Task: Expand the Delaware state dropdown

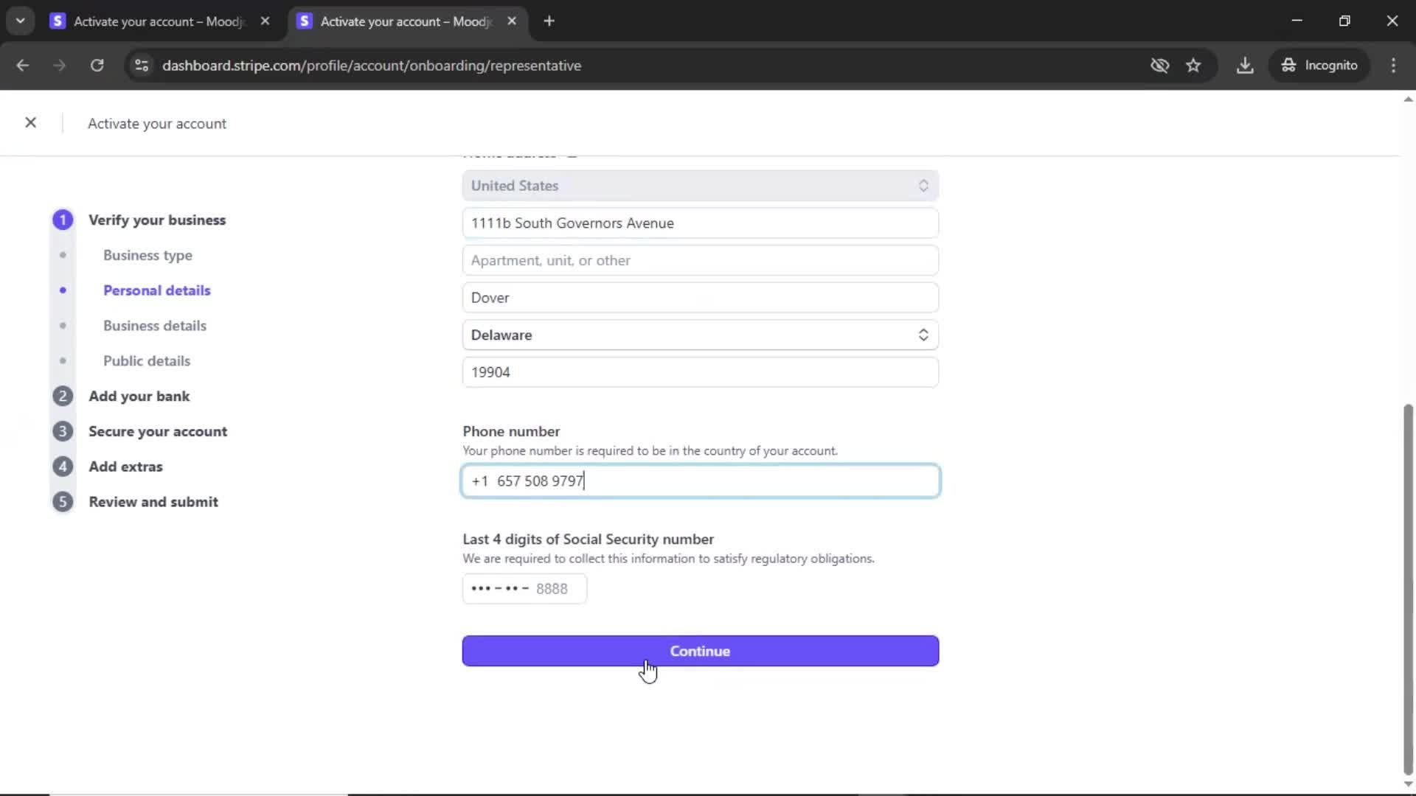Action: (x=700, y=335)
